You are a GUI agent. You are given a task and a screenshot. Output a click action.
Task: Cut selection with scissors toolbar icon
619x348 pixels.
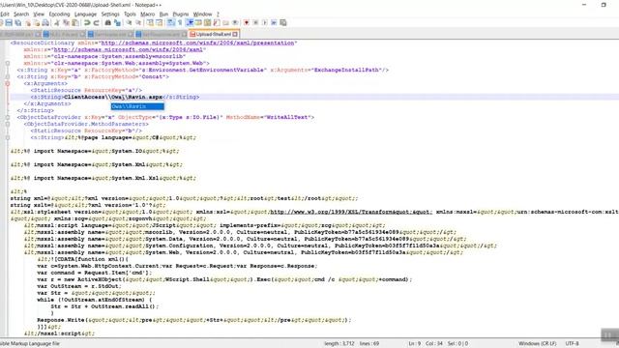click(x=57, y=23)
